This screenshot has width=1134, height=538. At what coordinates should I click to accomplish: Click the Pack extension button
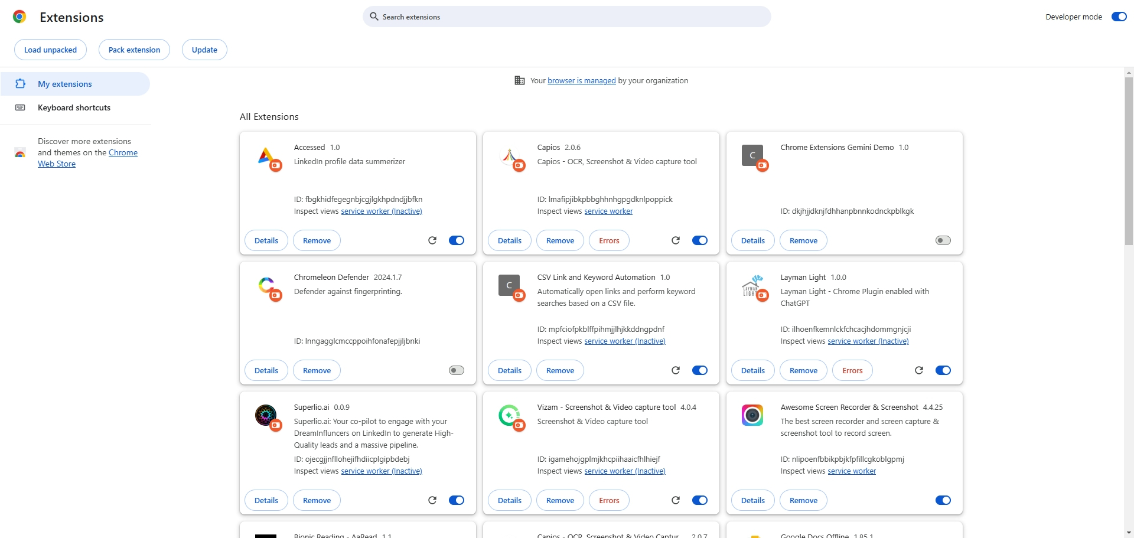click(134, 50)
